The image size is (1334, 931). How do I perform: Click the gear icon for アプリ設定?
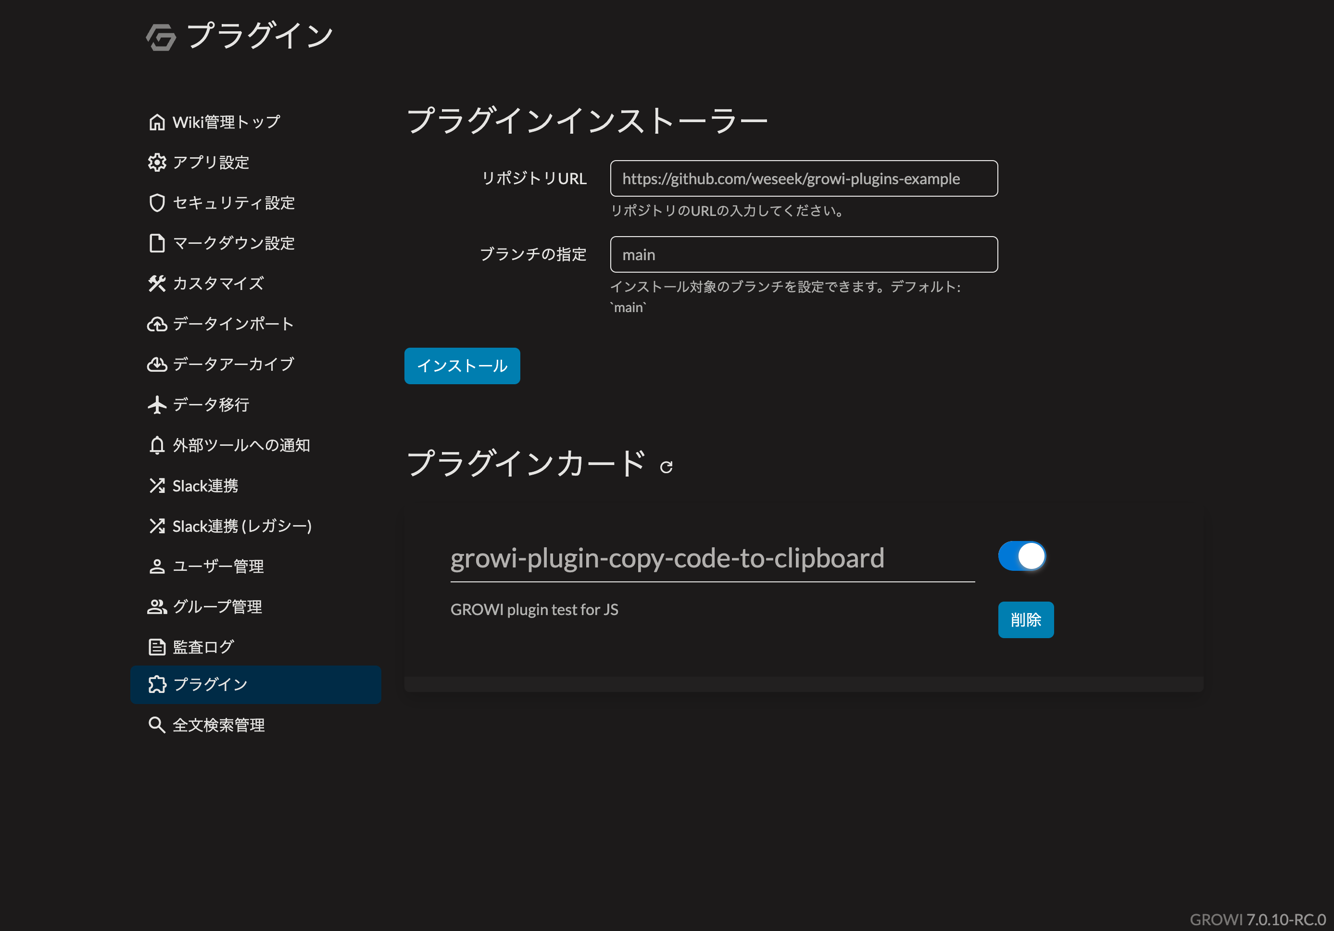157,162
